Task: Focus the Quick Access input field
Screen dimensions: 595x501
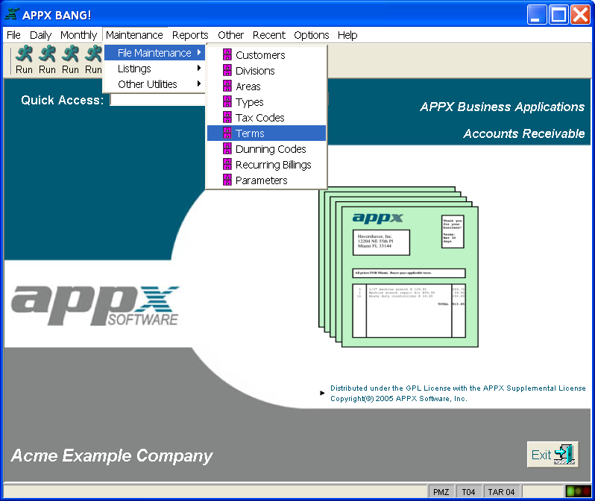Action: coord(157,100)
